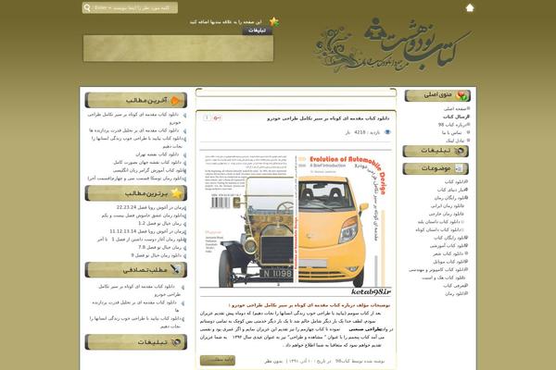
Task: Select the round badge icon on right 'تبلیغات' header
Action: tap(460, 151)
